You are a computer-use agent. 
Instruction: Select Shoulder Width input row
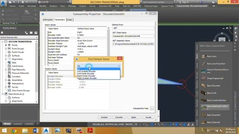[x=77, y=35]
